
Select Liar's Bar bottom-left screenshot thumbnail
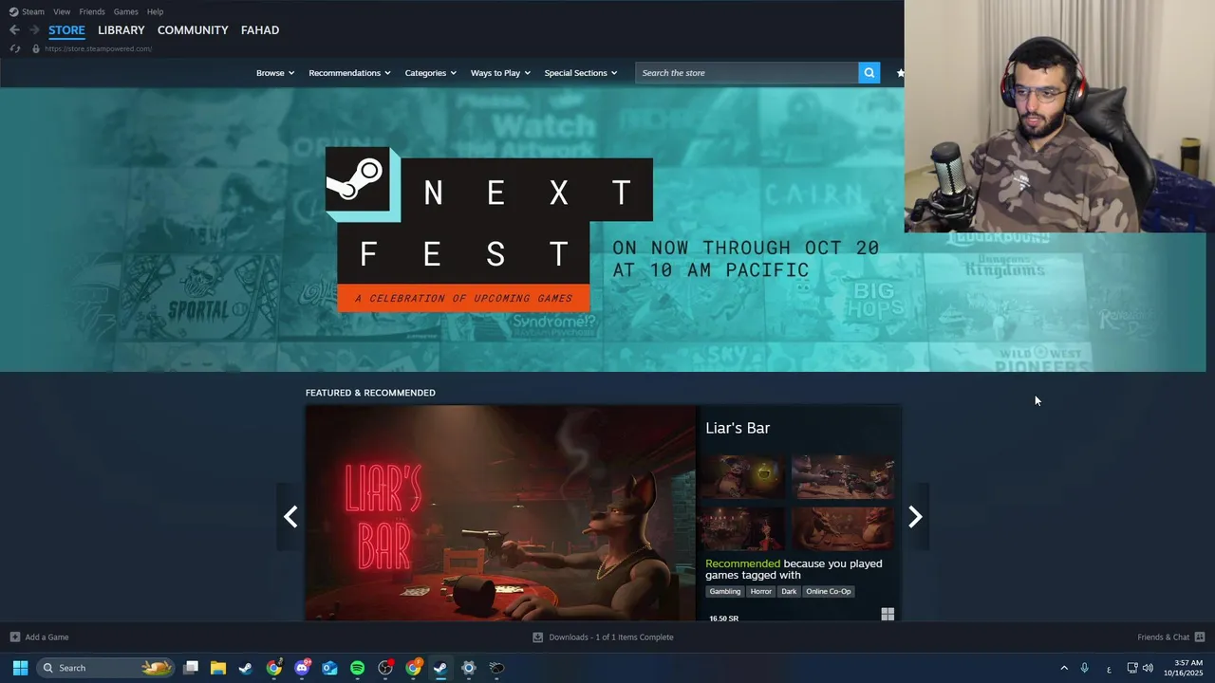(x=741, y=528)
